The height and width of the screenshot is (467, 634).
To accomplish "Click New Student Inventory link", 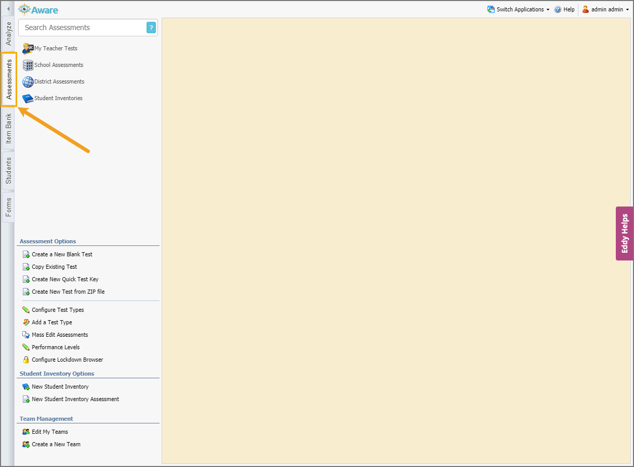I will [x=60, y=387].
